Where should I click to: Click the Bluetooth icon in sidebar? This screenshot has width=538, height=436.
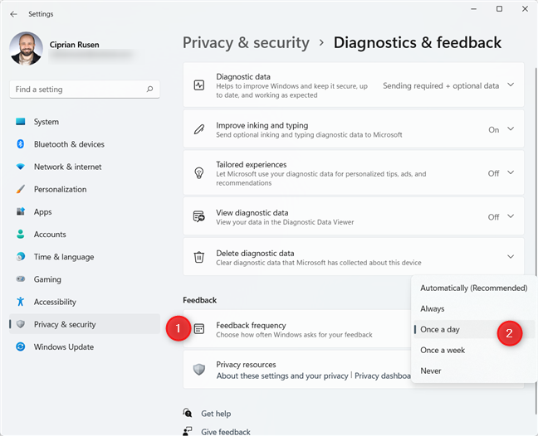coord(21,144)
